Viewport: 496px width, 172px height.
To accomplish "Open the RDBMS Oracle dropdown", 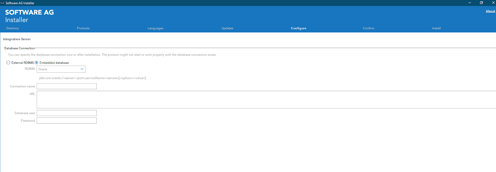I will tap(61, 69).
